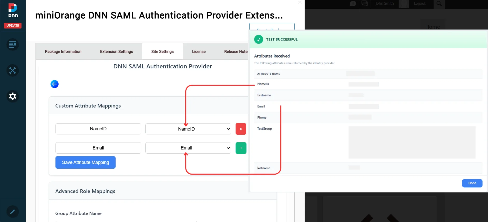Open the NameID mapping dropdown
488x222 pixels.
[x=188, y=129]
